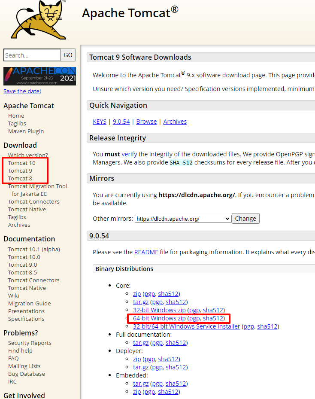315x399 pixels.
Task: Open sha512 for Windows Service Installer
Action: 267,326
